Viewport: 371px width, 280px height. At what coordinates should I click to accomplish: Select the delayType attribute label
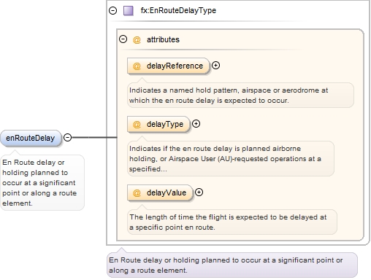pyautogui.click(x=165, y=124)
